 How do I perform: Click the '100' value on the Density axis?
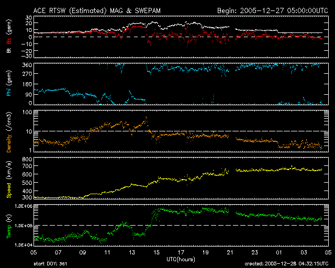point(27,113)
